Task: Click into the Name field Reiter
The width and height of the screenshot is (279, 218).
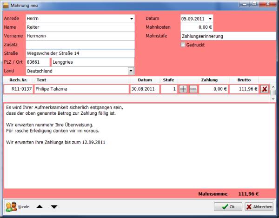Action: [80, 27]
